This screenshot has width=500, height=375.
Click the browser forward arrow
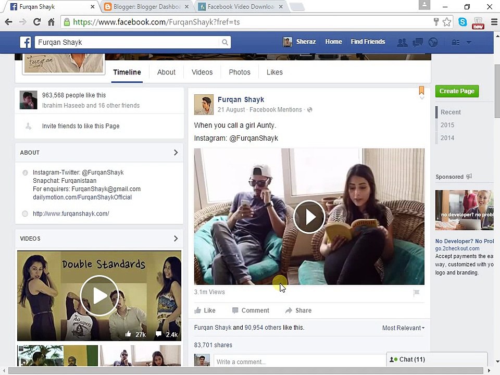22,22
